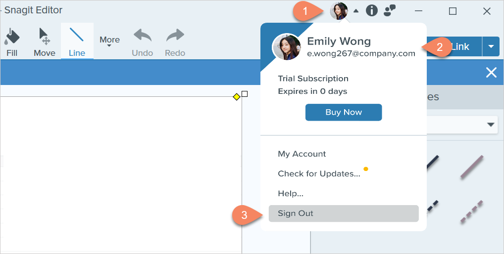Click the e.wong267@company.com email text

[361, 53]
